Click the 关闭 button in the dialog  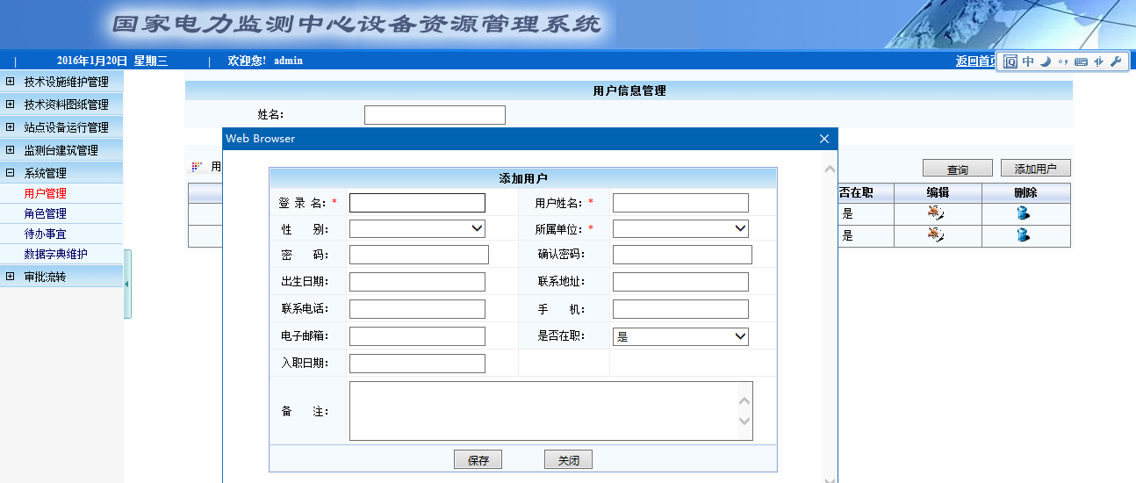(x=568, y=460)
